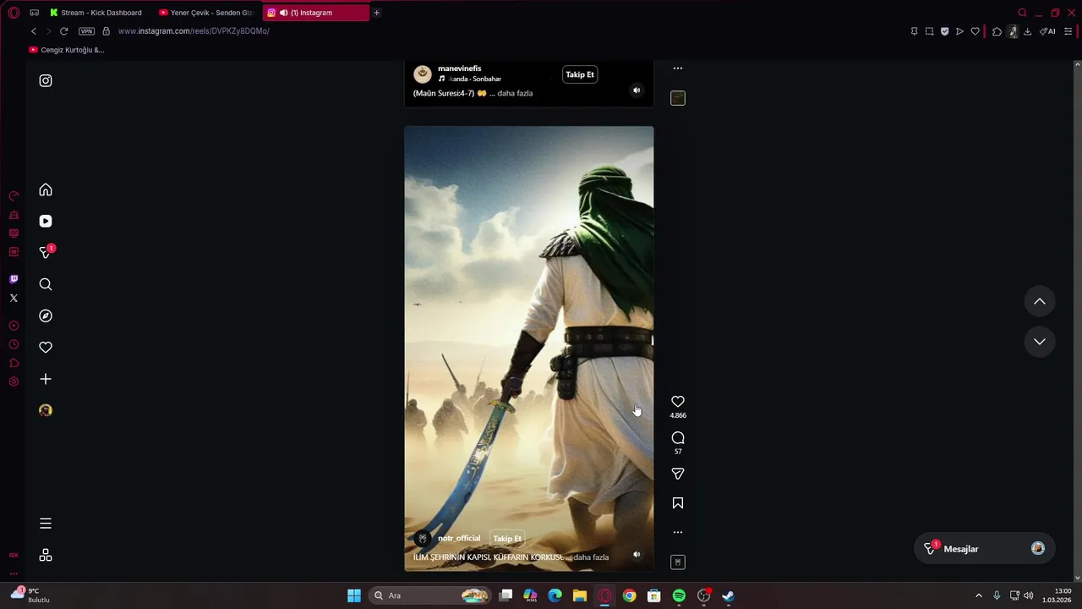1082x609 pixels.
Task: Open the Meta apps grid icon
Action: pyautogui.click(x=46, y=556)
